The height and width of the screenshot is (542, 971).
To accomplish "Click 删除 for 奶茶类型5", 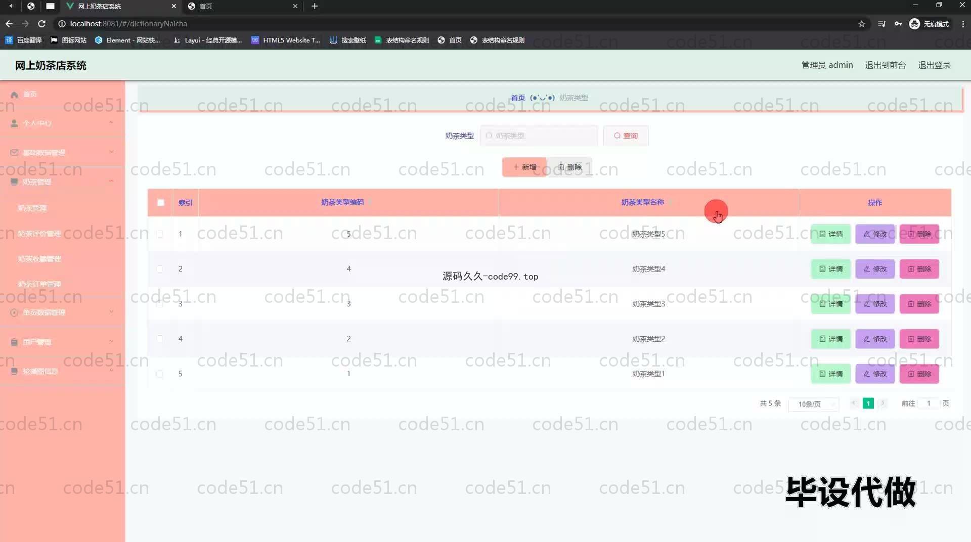I will click(919, 234).
